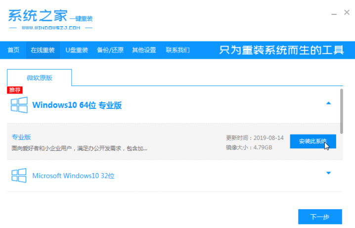Click the 下一步 button
This screenshot has width=355, height=228.
(320, 217)
